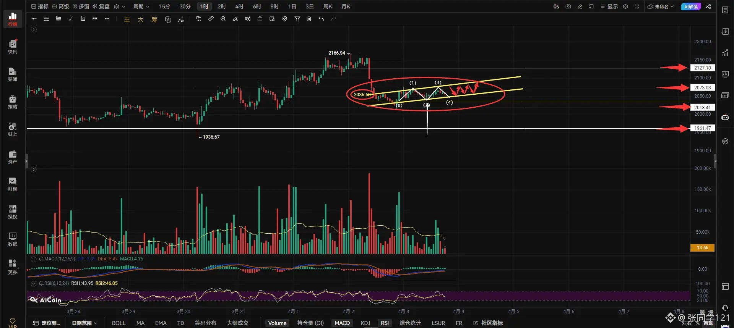Open the 群聊 group chat sidebar icon
The image size is (734, 328).
click(13, 184)
